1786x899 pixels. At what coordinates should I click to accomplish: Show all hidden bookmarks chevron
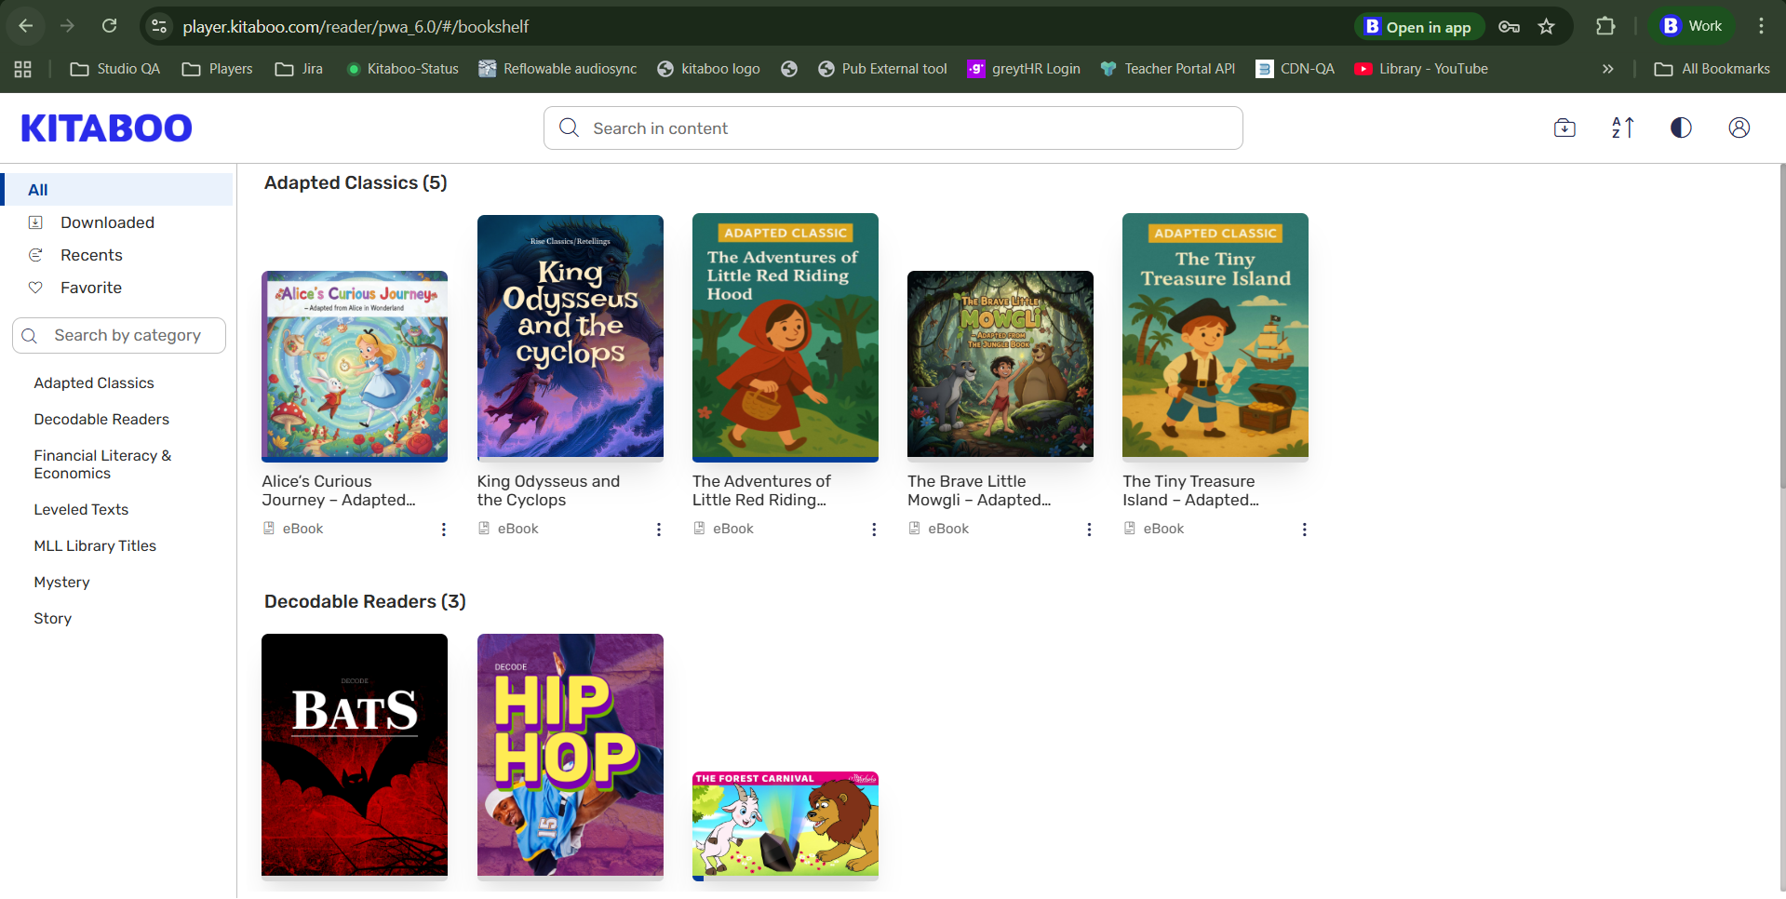(x=1607, y=69)
